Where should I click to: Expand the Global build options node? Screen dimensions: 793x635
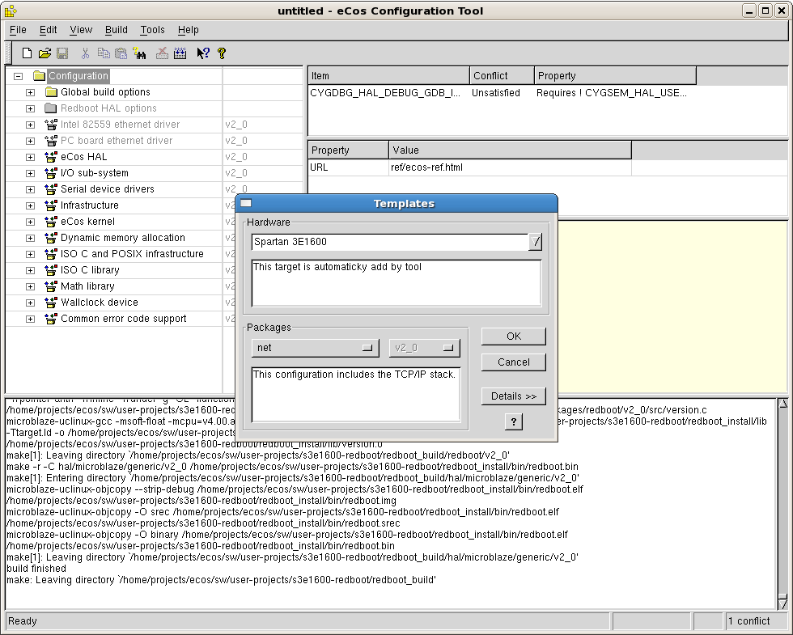(30, 92)
